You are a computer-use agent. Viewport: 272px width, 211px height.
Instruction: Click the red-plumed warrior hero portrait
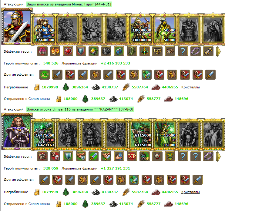[17, 26]
